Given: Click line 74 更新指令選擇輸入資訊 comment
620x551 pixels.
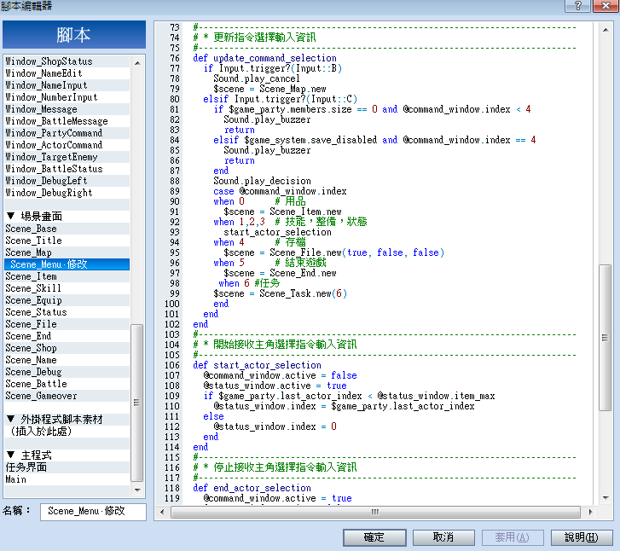Looking at the screenshot, I should [x=254, y=38].
